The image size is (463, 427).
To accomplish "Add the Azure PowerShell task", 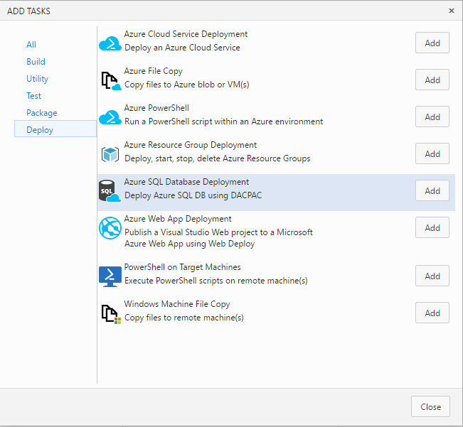I will click(x=432, y=117).
